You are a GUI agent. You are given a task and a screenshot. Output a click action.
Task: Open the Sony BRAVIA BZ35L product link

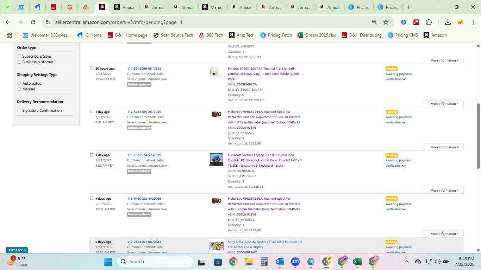(265, 244)
